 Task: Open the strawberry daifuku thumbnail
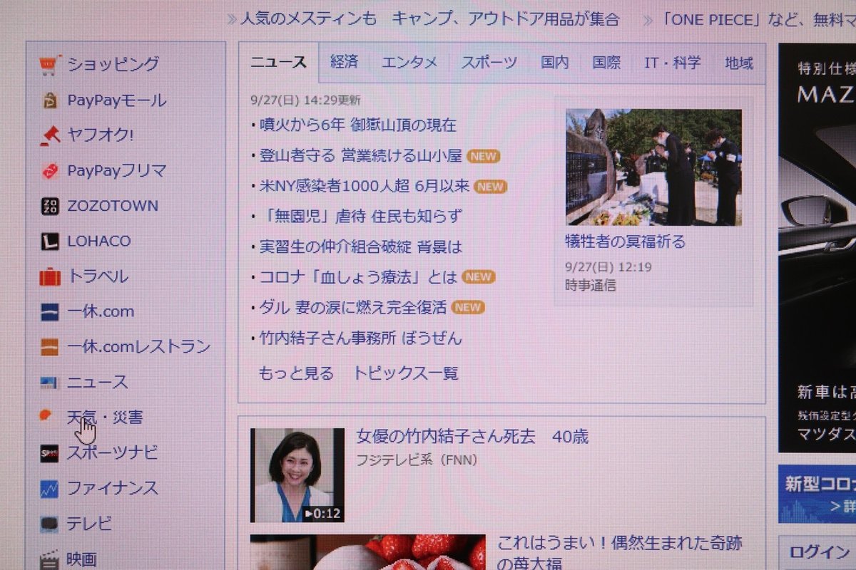click(368, 552)
